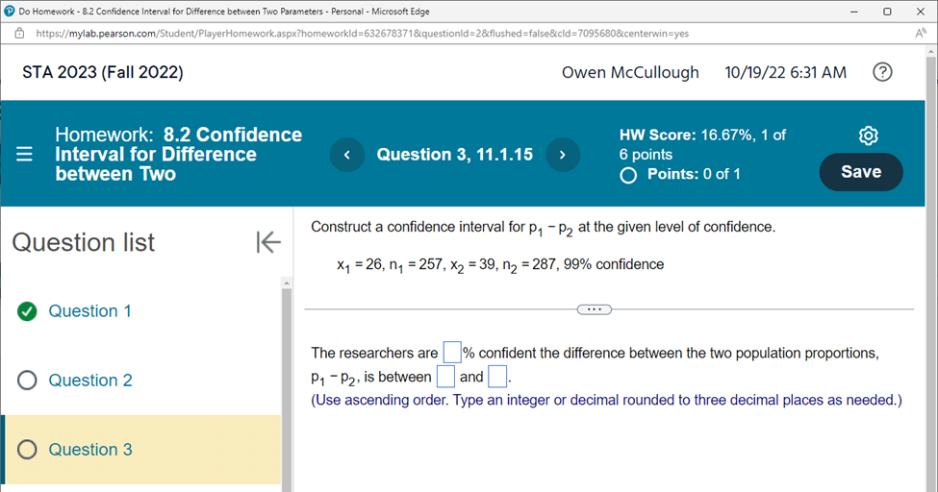Click the Owen McCullough user name
The height and width of the screenshot is (492, 938).
point(630,72)
